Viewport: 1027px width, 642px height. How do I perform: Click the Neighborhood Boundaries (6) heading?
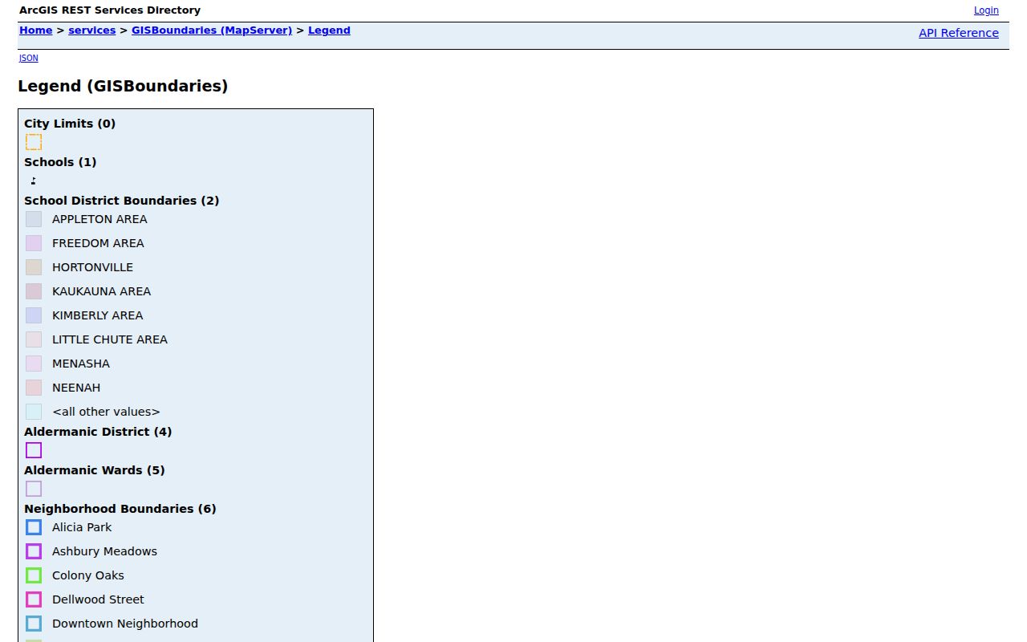click(x=120, y=509)
